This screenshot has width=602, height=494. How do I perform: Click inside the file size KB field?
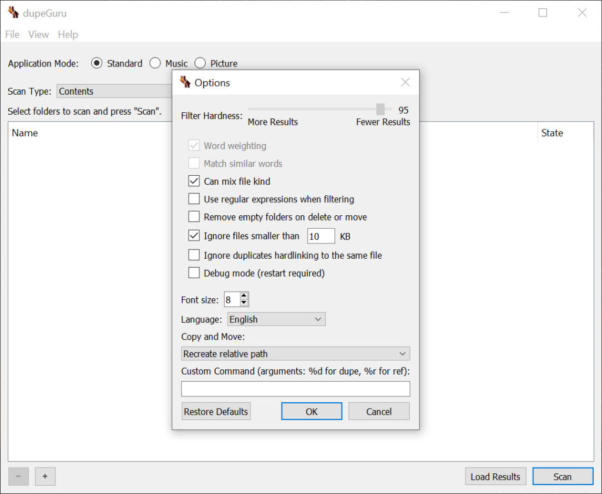click(321, 236)
